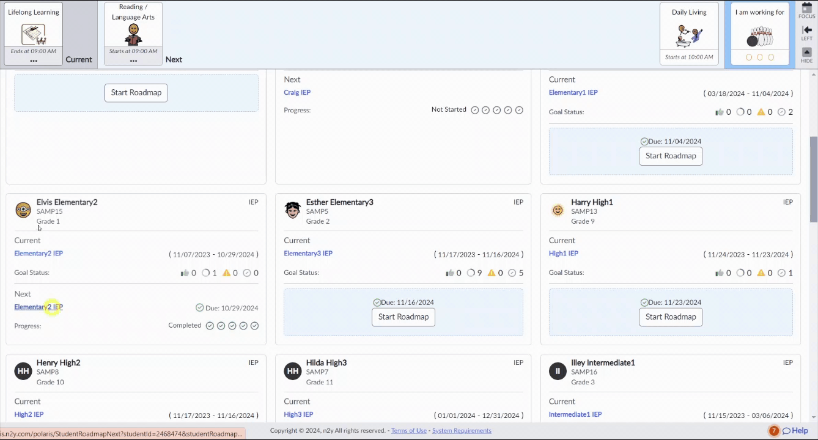Click first progress circle for Craig IEP
Image resolution: width=818 pixels, height=440 pixels.
click(474, 110)
